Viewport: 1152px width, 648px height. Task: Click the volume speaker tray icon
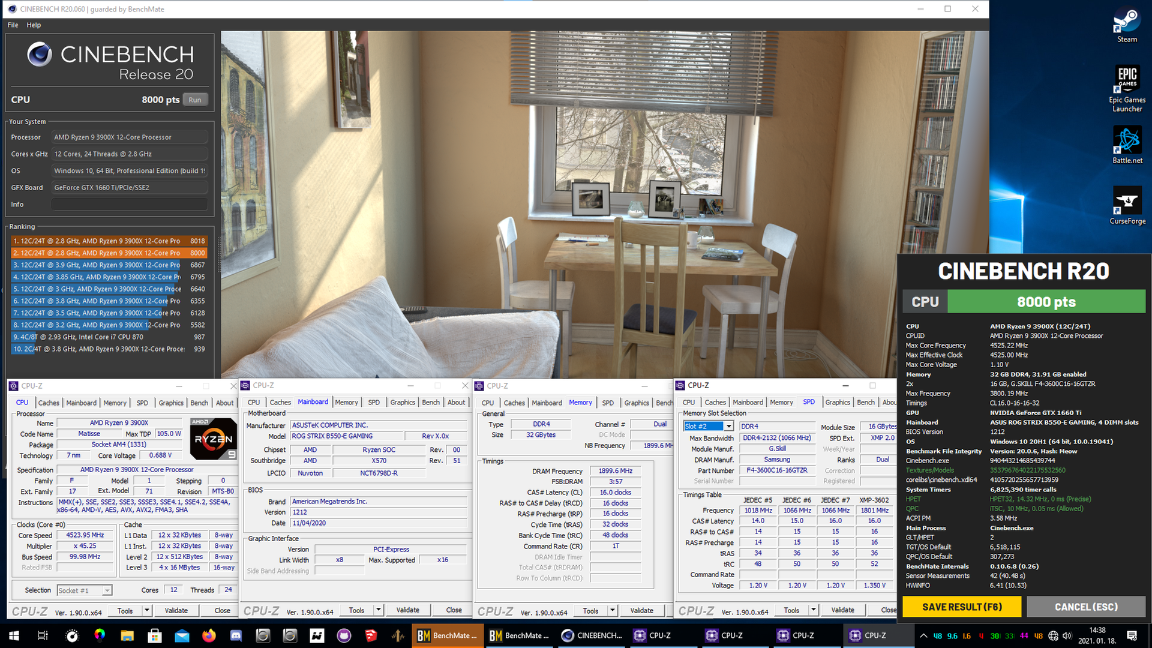(x=1067, y=635)
